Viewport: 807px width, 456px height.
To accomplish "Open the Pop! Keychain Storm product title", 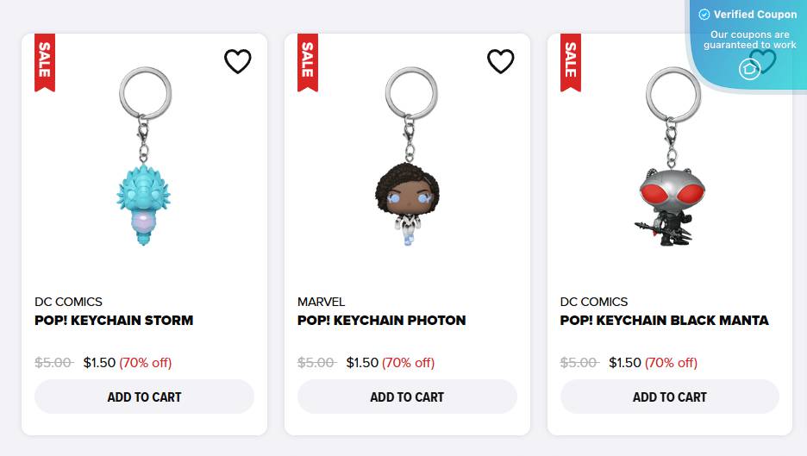I will coord(114,321).
